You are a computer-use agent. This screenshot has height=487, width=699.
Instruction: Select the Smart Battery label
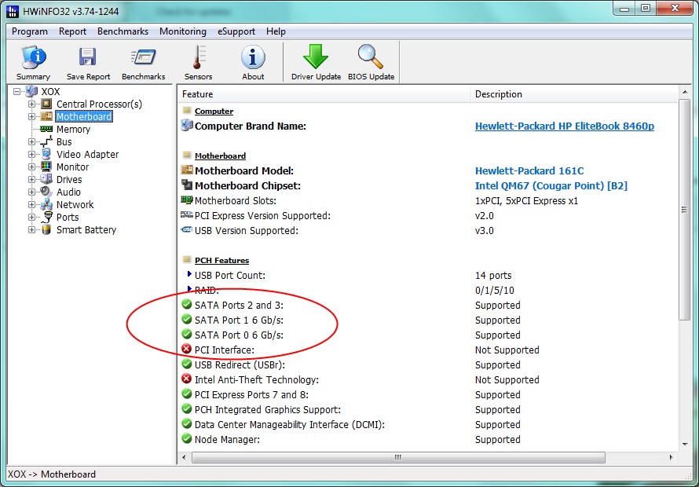point(86,229)
